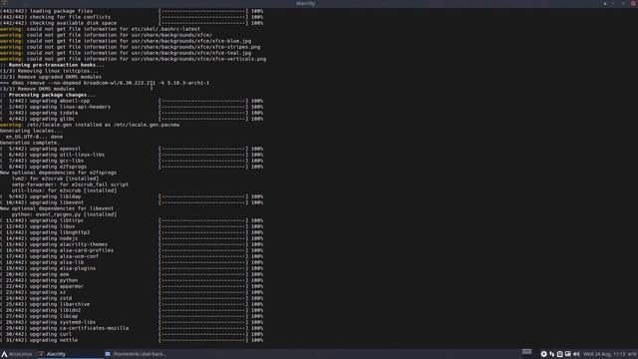Mute the volume speaker tray icon
The height and width of the screenshot is (359, 638).
point(576,354)
